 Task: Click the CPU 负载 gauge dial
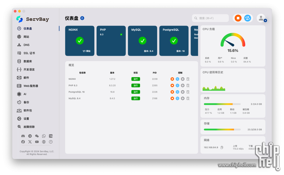point(233,40)
